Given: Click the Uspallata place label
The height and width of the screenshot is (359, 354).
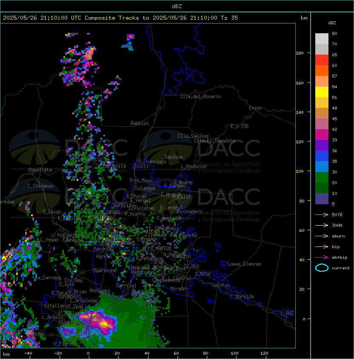Looking at the screenshot, I should (40, 170).
